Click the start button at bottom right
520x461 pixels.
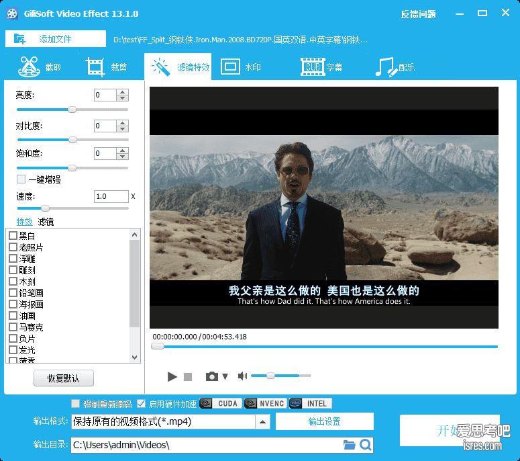450,431
